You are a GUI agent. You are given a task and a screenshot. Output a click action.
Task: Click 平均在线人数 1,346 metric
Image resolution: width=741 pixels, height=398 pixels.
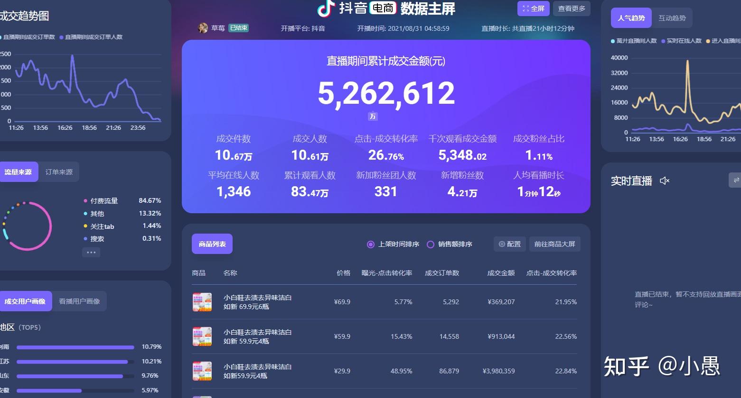[234, 184]
